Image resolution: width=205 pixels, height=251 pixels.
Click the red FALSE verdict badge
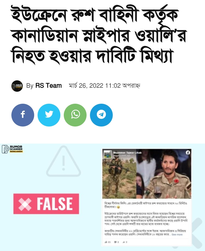46,204
